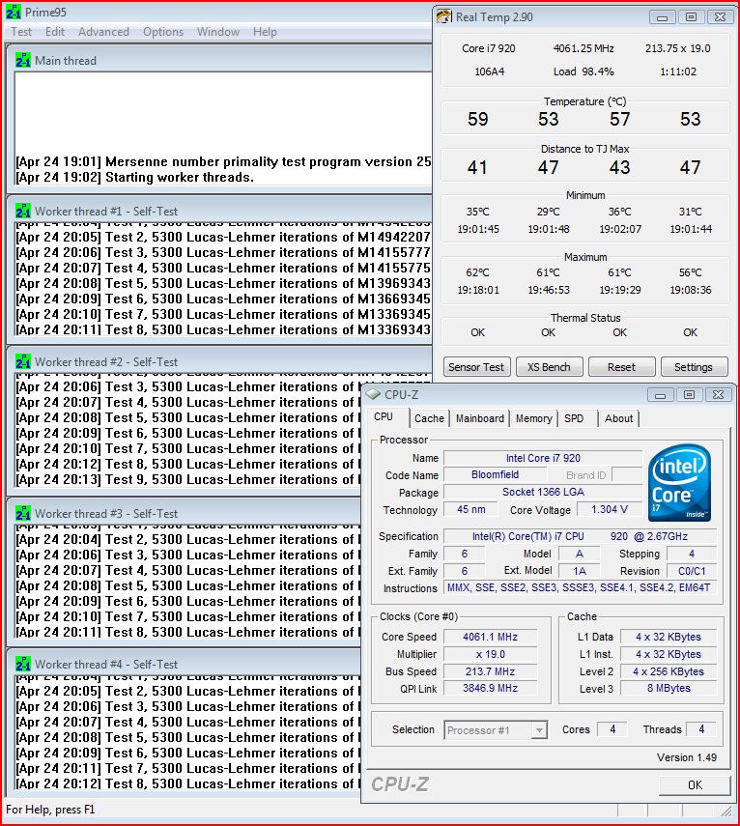
Task: Minimize the Real Temp window
Action: [662, 17]
